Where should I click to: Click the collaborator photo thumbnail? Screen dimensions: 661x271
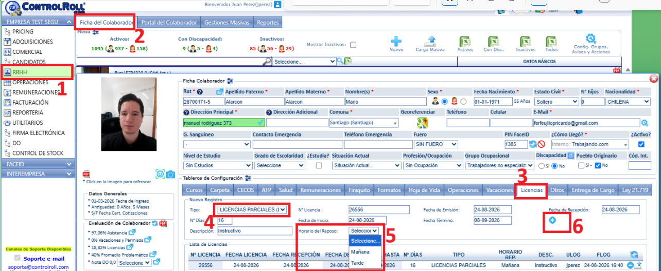130,122
